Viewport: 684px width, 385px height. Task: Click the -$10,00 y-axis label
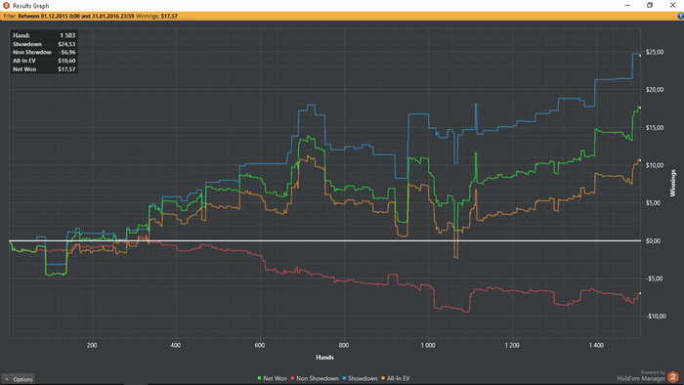point(656,316)
